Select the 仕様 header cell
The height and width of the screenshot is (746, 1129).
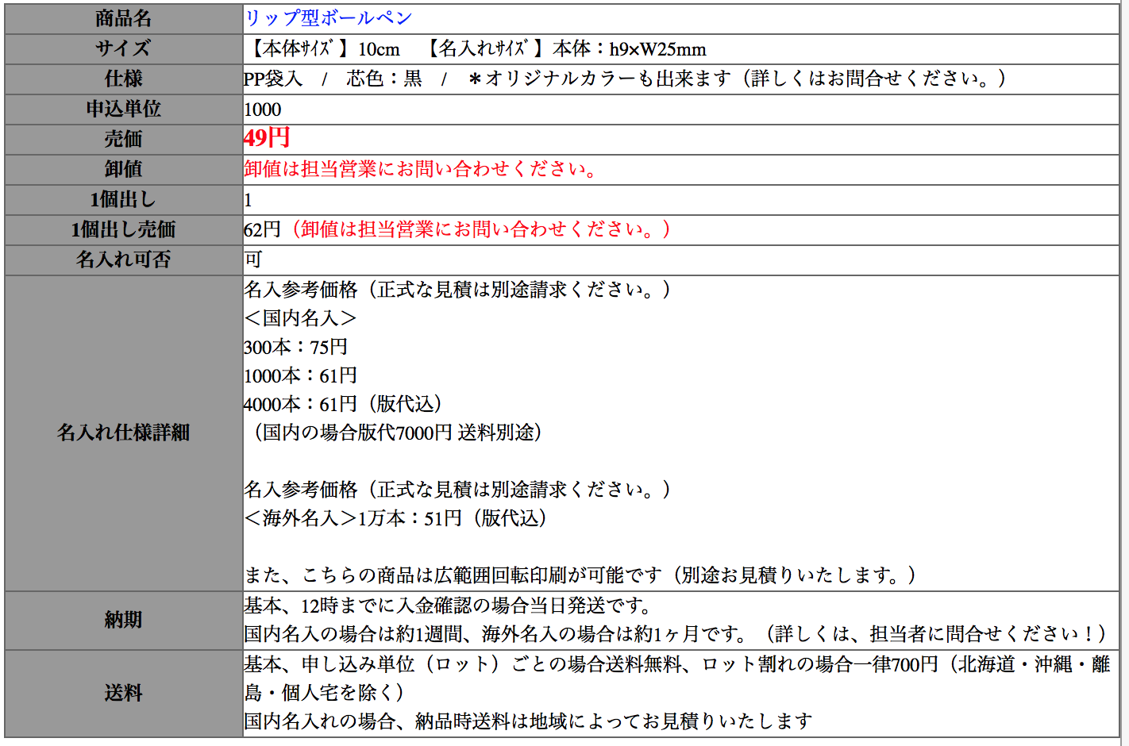(124, 79)
